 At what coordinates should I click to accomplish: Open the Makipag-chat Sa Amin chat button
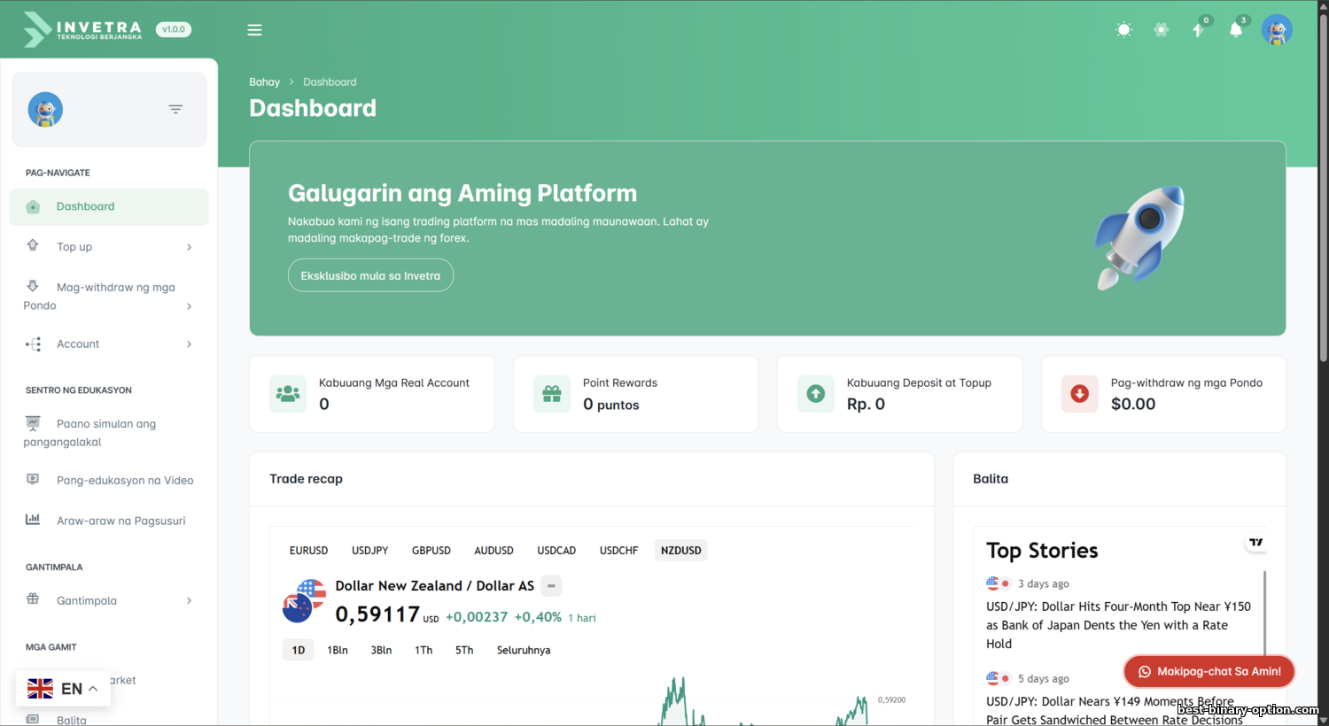tap(1209, 672)
